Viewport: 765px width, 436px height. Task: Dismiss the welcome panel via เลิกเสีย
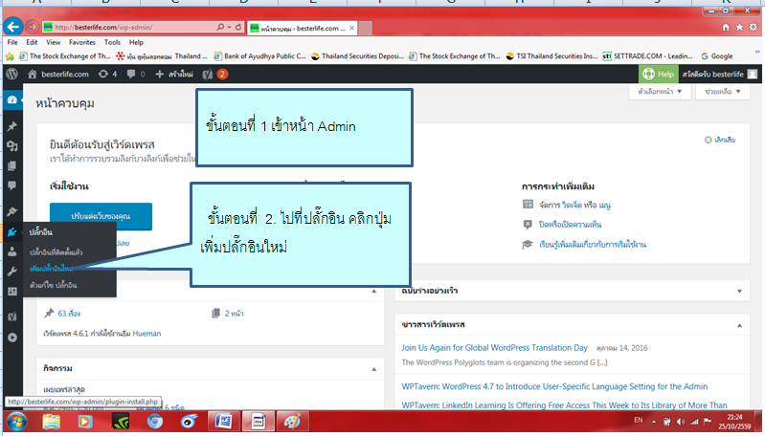(720, 140)
